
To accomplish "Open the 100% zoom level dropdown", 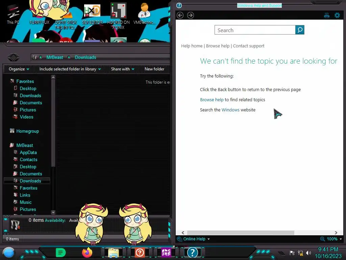I will [x=331, y=239].
